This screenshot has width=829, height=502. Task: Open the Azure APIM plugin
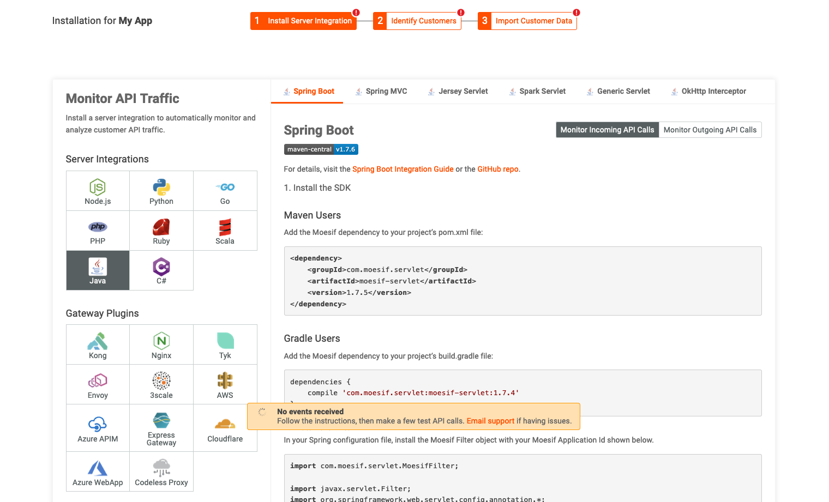click(98, 427)
